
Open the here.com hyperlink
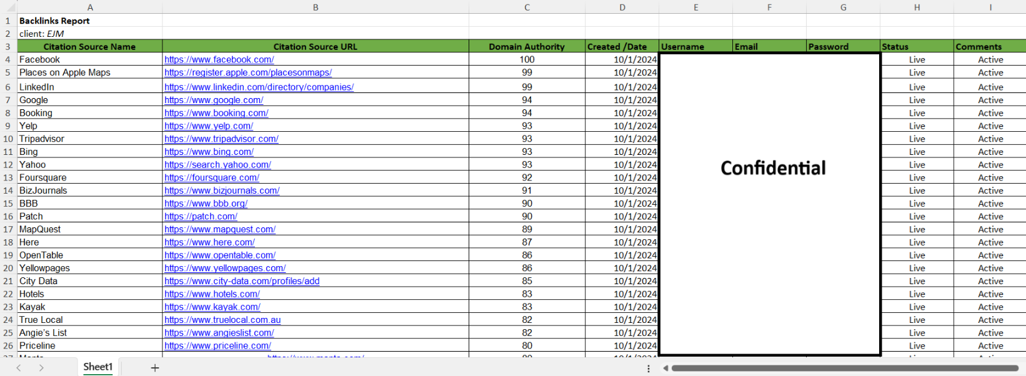tap(209, 243)
